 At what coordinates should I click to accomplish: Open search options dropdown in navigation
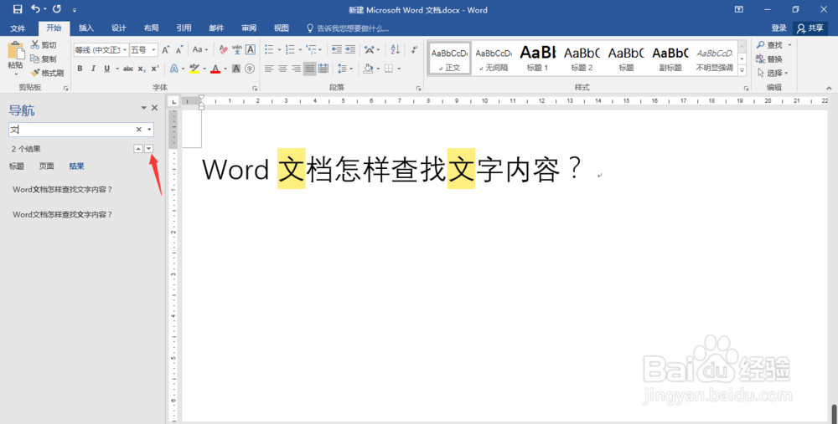[x=150, y=130]
